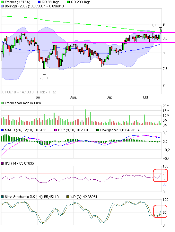Click the '1 Tick = 1 Tag' note
175x232 pixels.
click(x=47, y=92)
